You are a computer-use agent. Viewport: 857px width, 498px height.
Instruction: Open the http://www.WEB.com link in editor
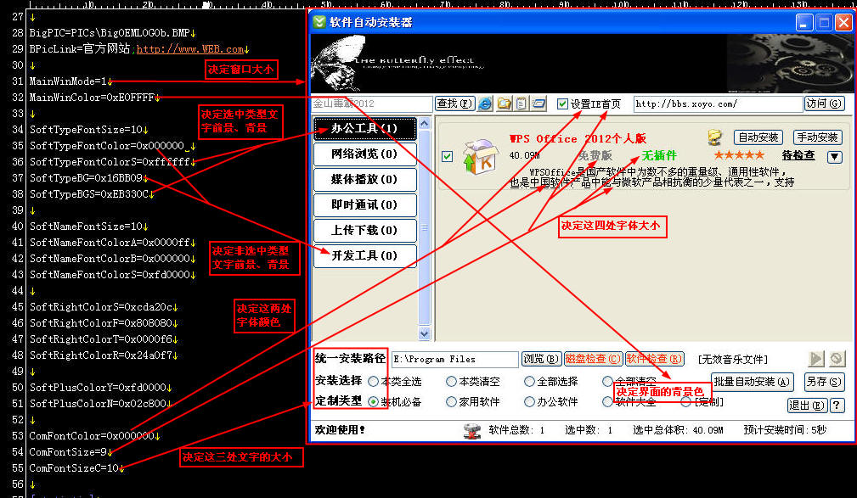(x=189, y=48)
